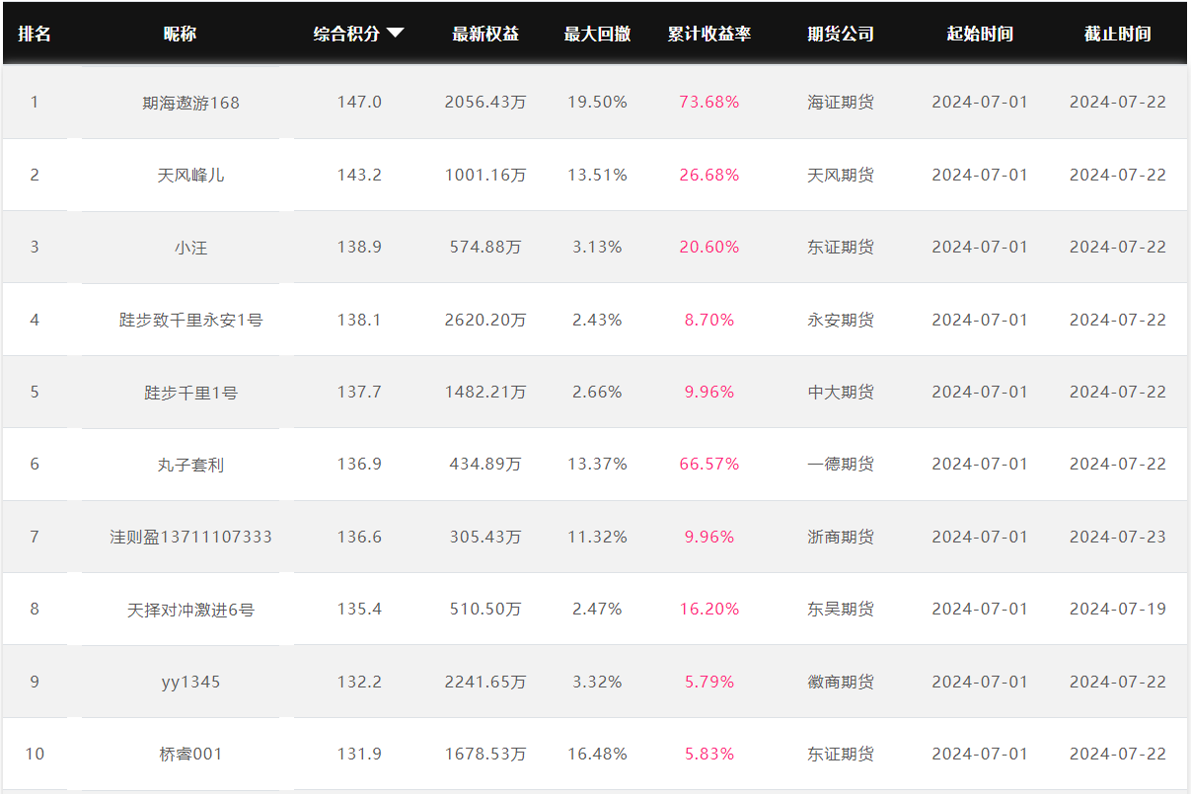Click futures company 永安期货
The image size is (1191, 794).
pos(841,320)
